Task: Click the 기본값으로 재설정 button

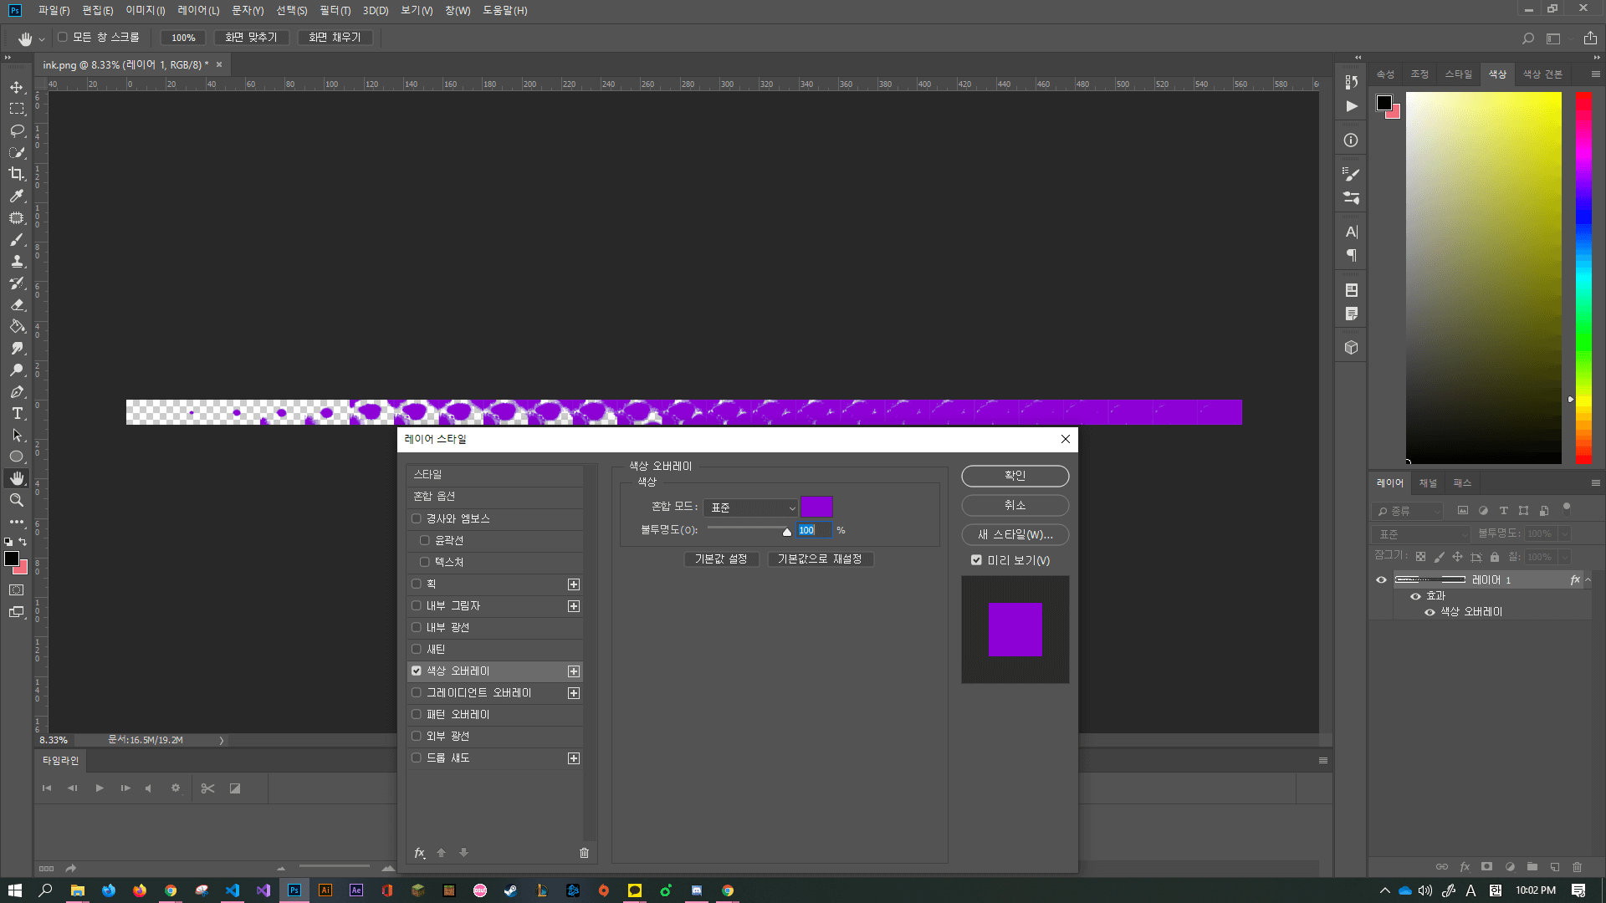Action: [x=820, y=559]
